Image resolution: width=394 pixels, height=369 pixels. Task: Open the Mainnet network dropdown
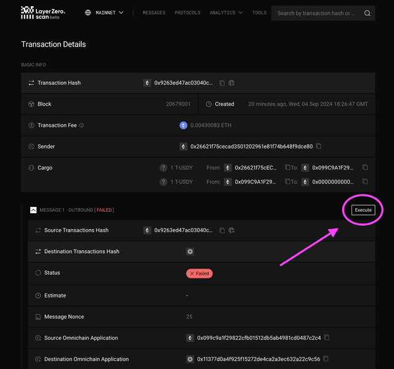[x=105, y=13]
